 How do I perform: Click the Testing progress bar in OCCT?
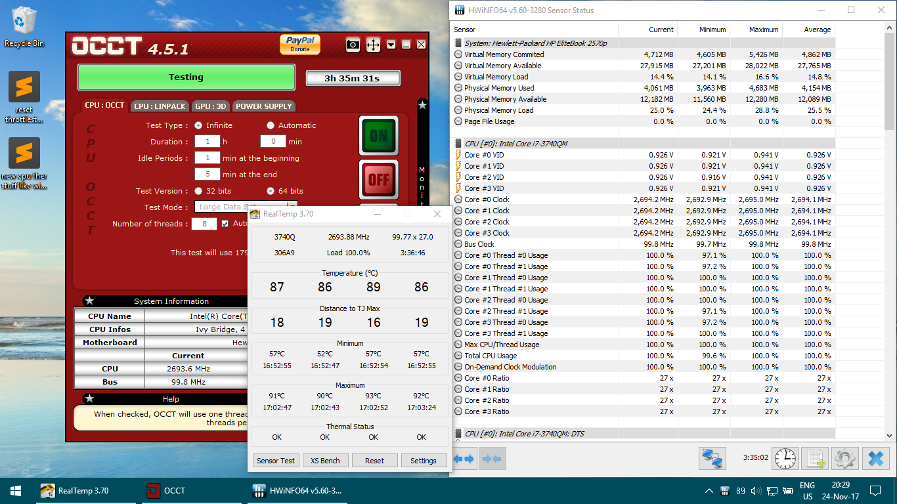click(x=186, y=77)
